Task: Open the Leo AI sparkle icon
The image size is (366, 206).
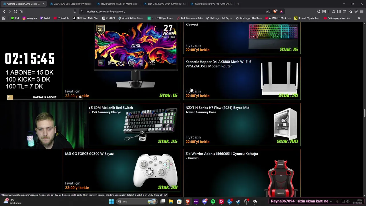Action: click(350, 11)
